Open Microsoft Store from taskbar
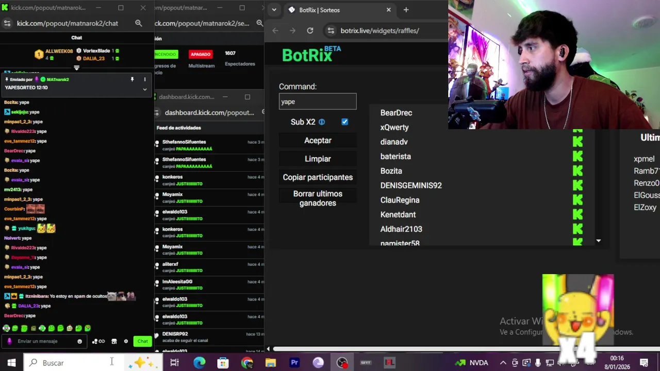 coord(223,363)
